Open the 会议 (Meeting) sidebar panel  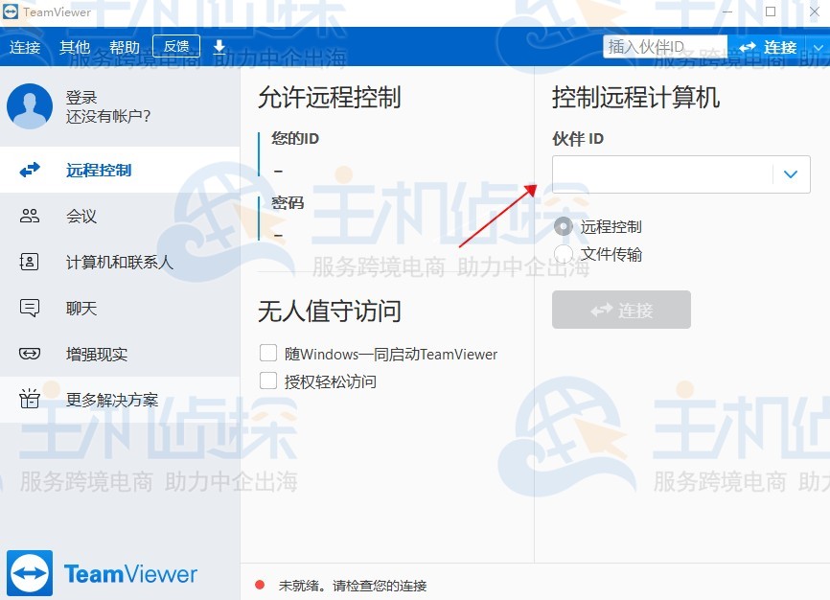click(30, 216)
